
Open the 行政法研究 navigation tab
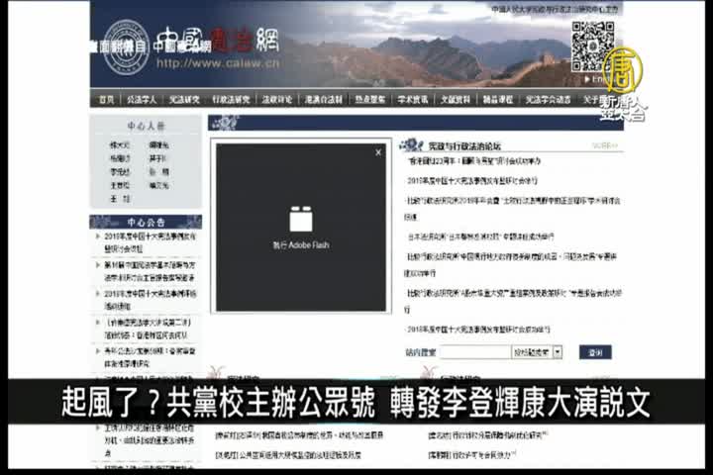pyautogui.click(x=231, y=99)
